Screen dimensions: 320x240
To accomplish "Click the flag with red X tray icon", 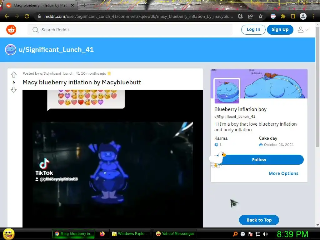I will (x=250, y=234).
